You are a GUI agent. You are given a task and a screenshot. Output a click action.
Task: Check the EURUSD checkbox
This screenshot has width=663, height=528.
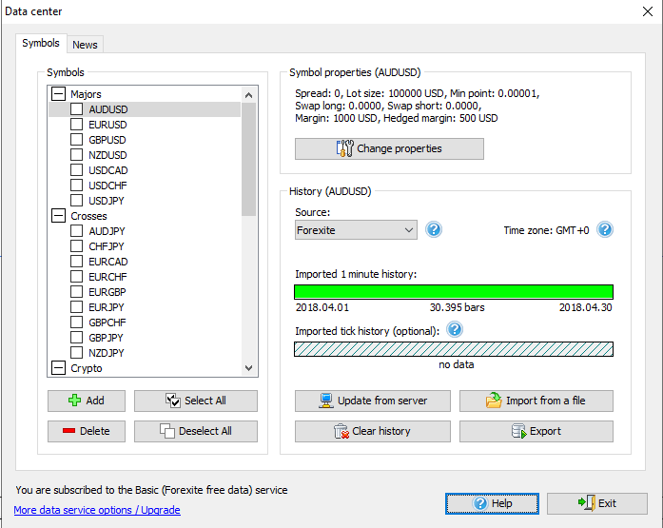point(77,125)
